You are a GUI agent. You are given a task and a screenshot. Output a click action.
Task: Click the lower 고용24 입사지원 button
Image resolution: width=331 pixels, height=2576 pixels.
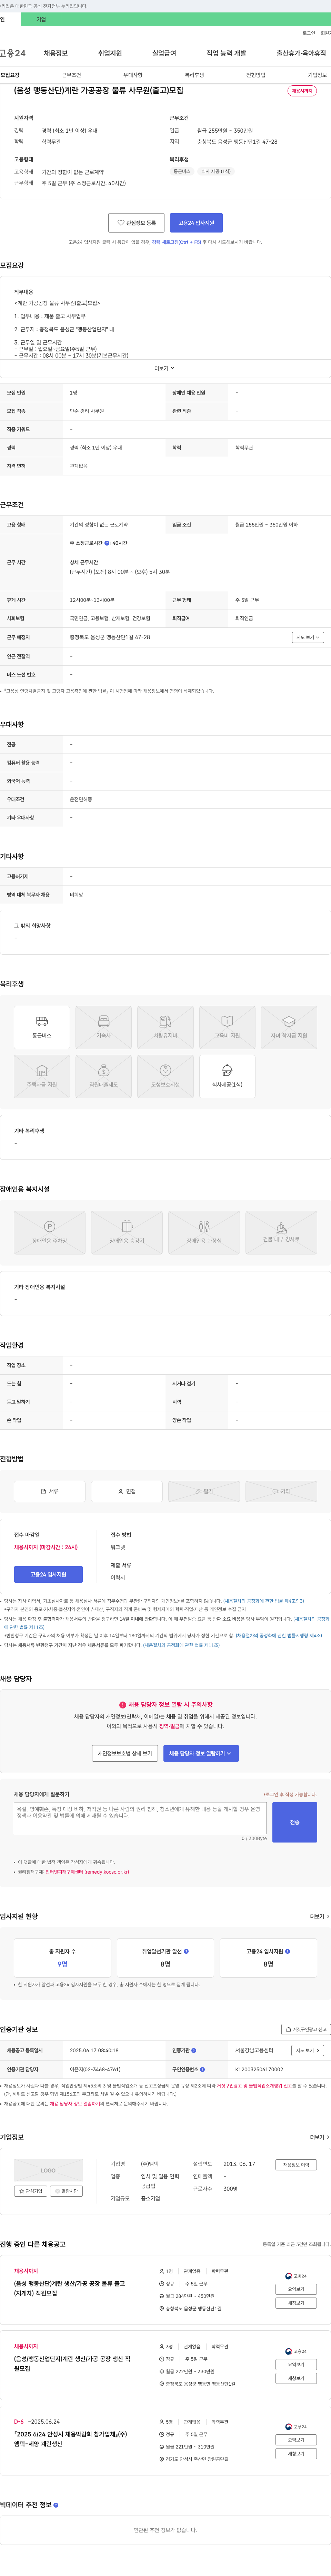[x=48, y=1574]
